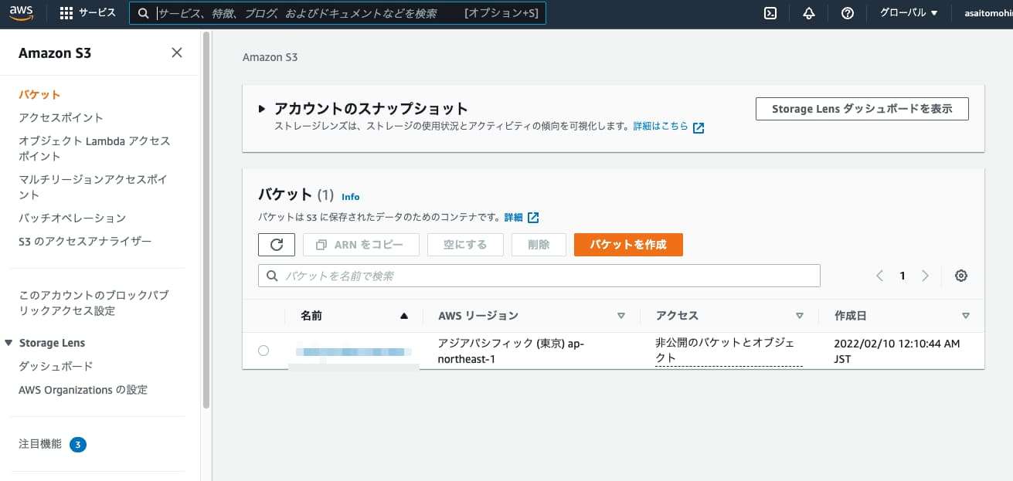Open AWS Organizations の設定

coord(83,390)
